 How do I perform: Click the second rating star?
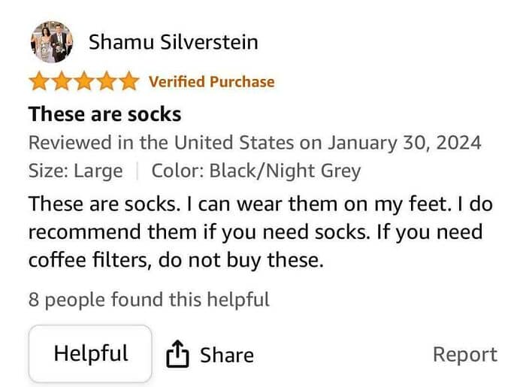tap(62, 81)
